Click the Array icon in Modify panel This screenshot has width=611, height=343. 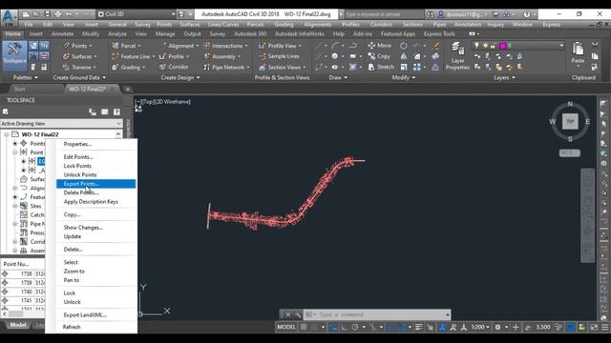click(x=416, y=67)
